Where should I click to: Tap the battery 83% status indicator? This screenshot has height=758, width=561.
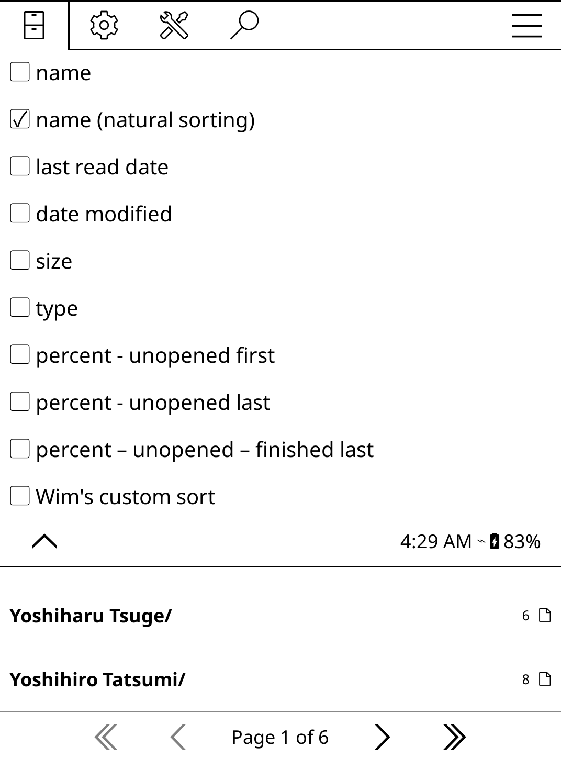[x=515, y=541]
